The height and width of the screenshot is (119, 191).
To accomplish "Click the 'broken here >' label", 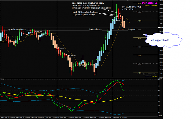I will click(95, 29).
